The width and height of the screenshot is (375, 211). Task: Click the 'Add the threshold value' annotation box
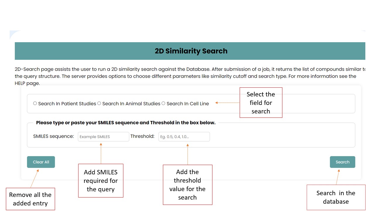187,185
